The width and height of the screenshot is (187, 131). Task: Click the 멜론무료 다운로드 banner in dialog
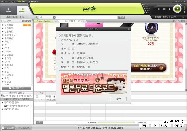pyautogui.click(x=94, y=84)
